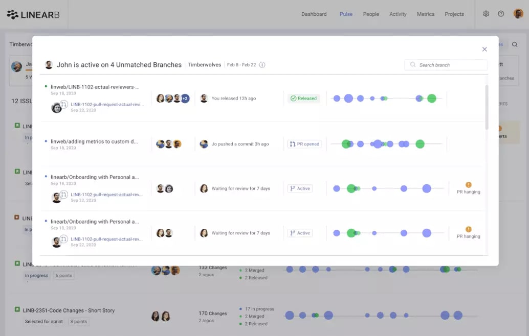Click the PR hanging alert icon in third row
529x336 pixels.
click(x=469, y=184)
